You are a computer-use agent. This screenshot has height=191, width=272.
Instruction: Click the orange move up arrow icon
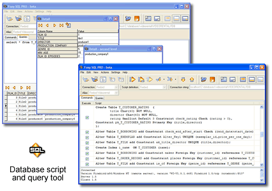click(x=192, y=80)
